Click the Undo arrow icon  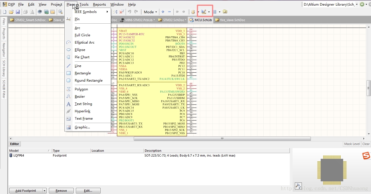tap(130, 12)
